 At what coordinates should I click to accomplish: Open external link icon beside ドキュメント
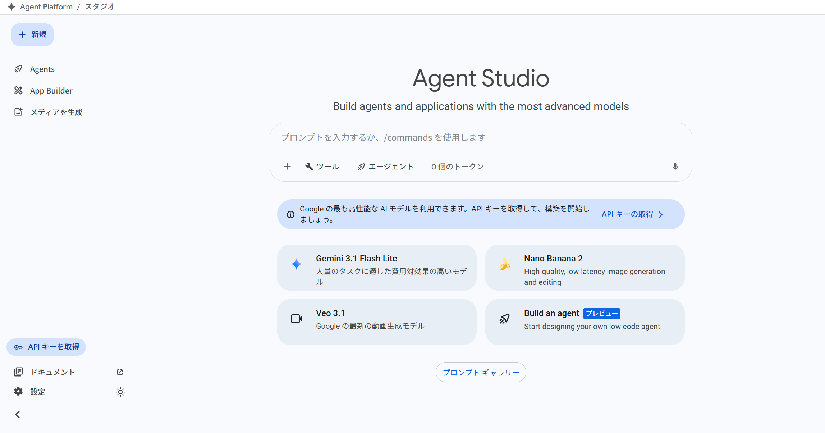point(120,372)
